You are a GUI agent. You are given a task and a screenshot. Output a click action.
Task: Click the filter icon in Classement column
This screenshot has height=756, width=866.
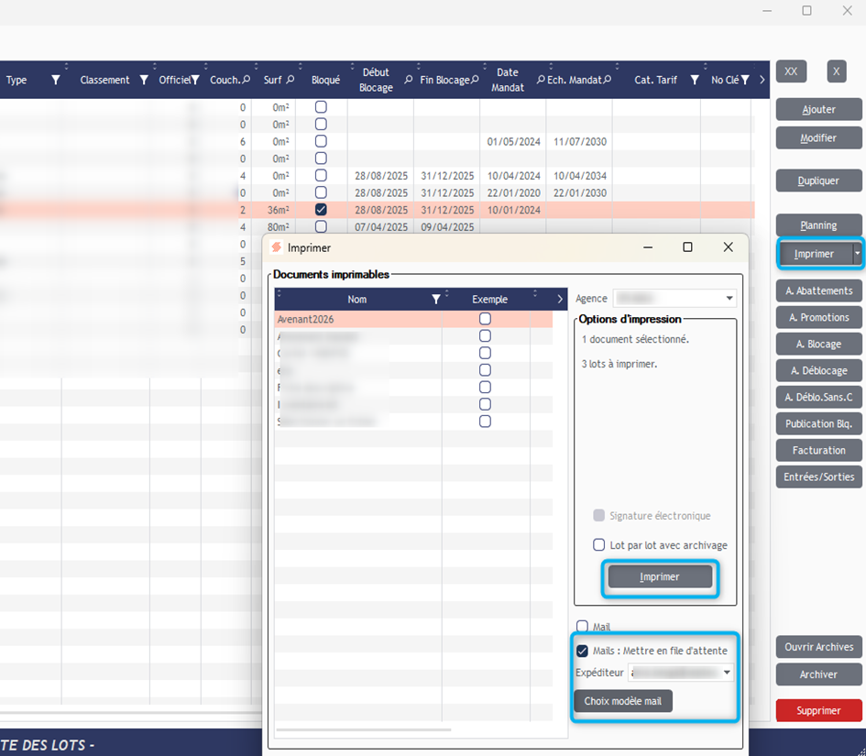[x=144, y=81]
